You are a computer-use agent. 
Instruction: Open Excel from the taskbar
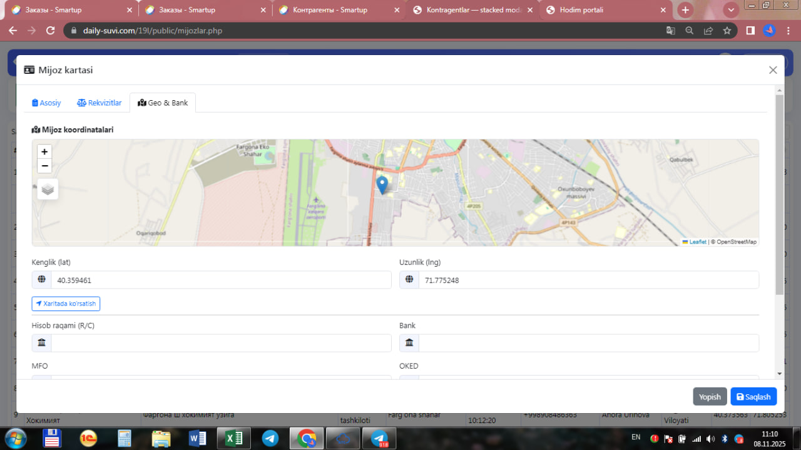234,439
